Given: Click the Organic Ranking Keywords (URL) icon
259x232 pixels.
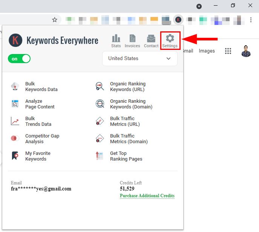Looking at the screenshot, I should (100, 86).
